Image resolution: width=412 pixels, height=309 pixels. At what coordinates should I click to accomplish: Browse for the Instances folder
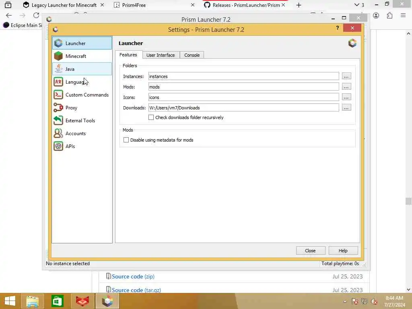(x=346, y=76)
